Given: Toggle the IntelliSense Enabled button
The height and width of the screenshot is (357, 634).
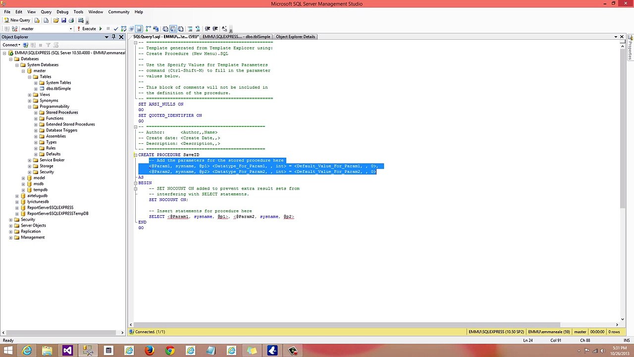Looking at the screenshot, I should [139, 29].
